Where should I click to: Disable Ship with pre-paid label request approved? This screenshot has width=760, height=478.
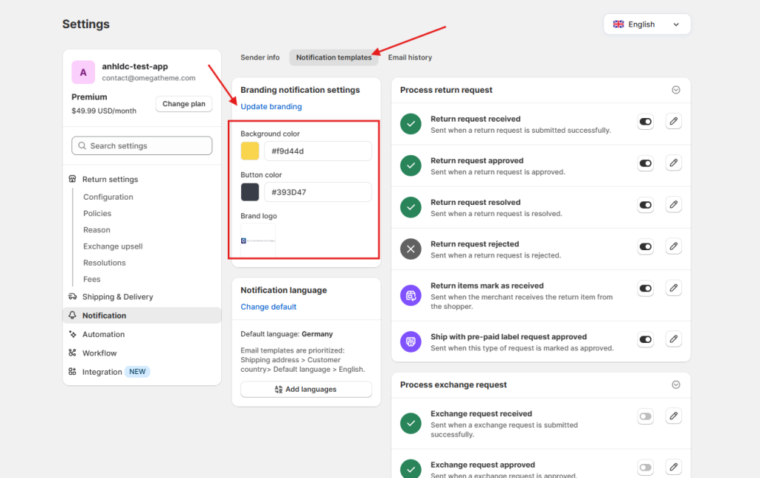pos(645,338)
